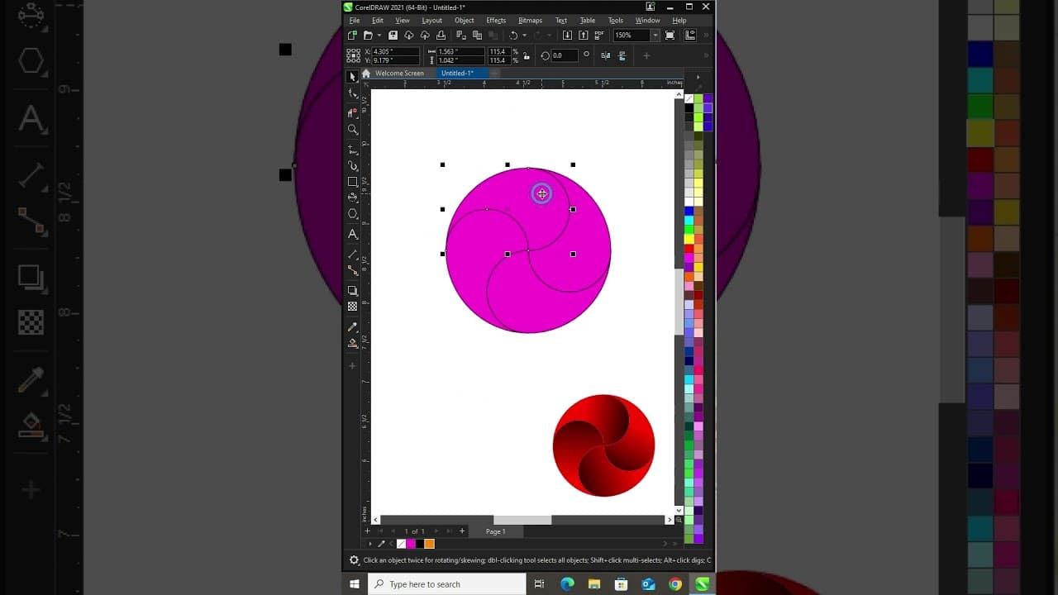This screenshot has height=595, width=1058.
Task: Switch to the Untitled-1* document tab
Action: tap(457, 73)
